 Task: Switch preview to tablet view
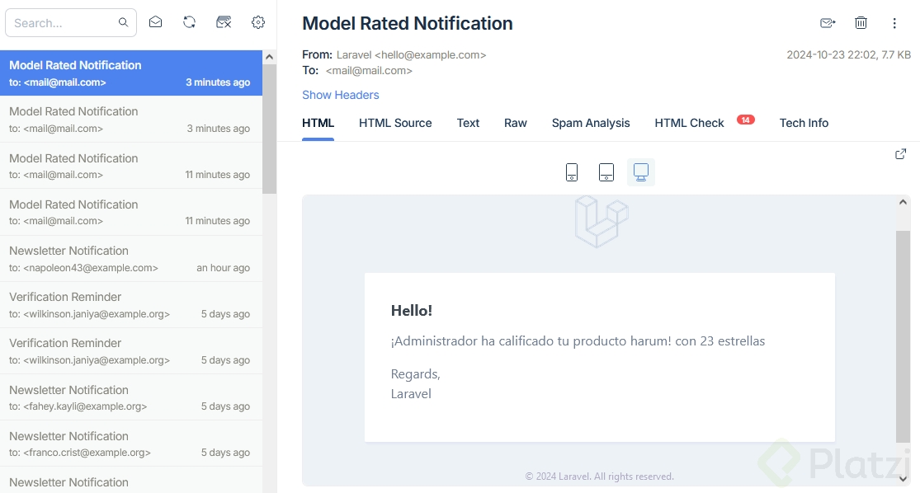coord(606,172)
